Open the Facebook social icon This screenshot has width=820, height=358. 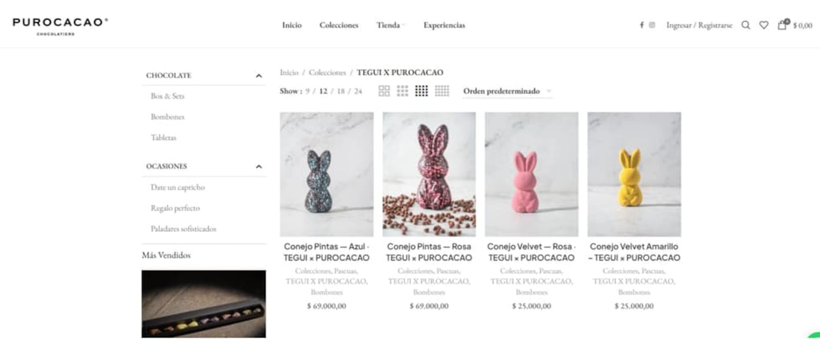click(x=642, y=25)
